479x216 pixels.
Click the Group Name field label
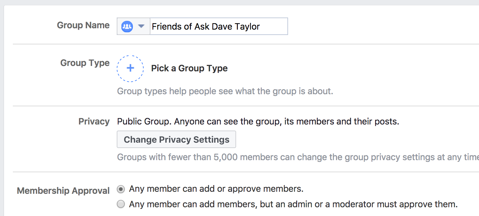[83, 25]
